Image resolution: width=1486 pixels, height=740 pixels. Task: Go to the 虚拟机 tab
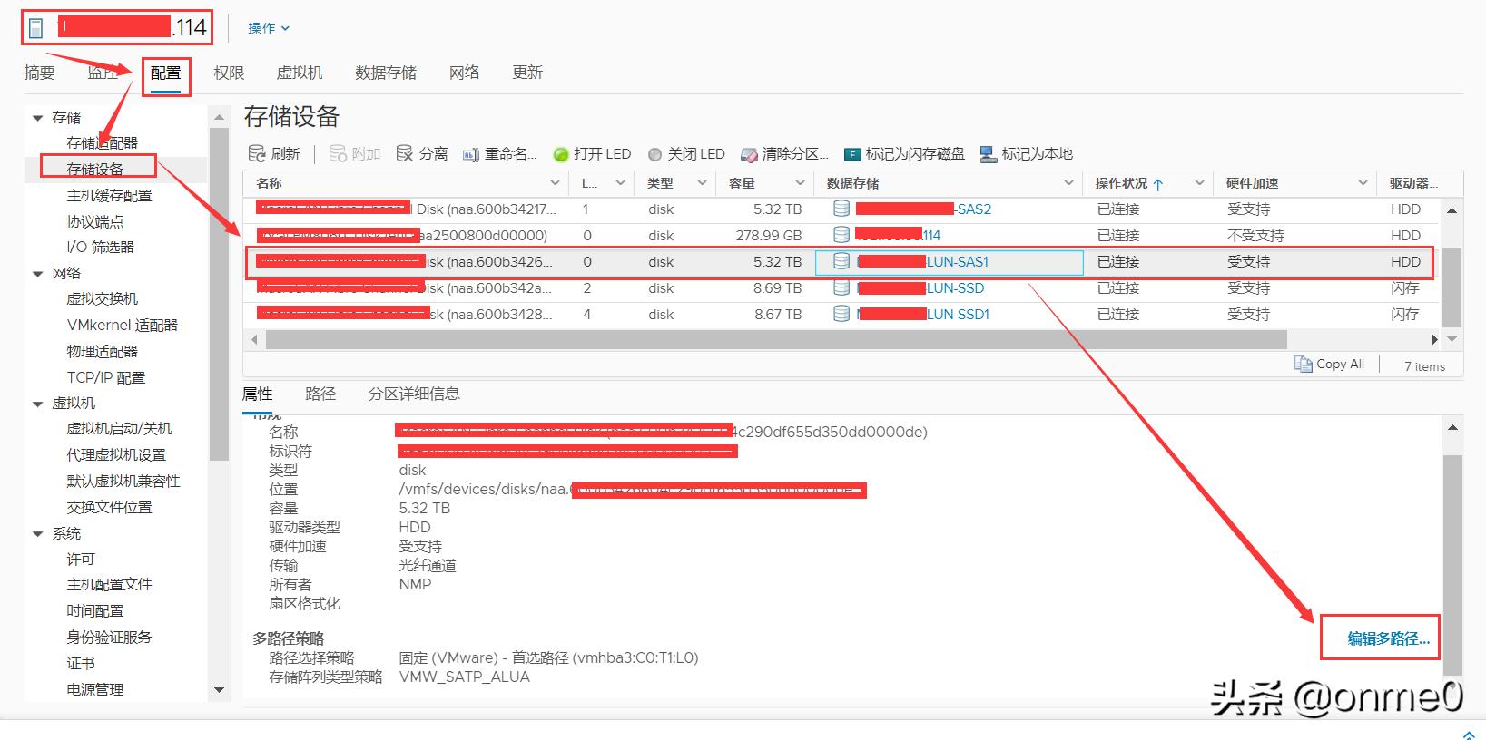coord(300,73)
